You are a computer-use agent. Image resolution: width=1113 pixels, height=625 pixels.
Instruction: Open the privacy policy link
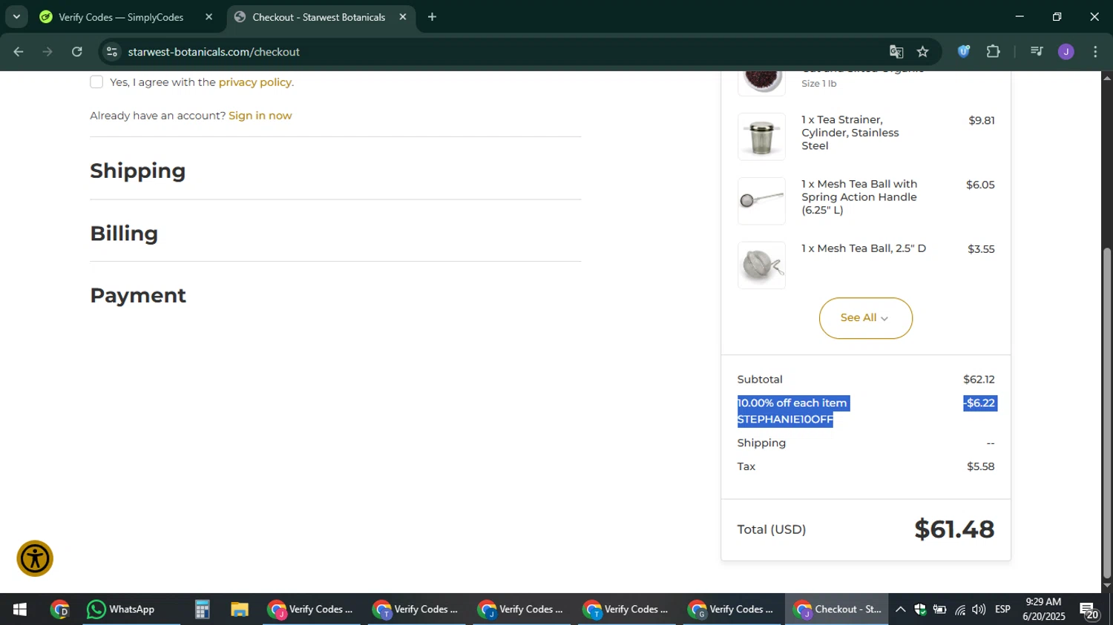[255, 82]
